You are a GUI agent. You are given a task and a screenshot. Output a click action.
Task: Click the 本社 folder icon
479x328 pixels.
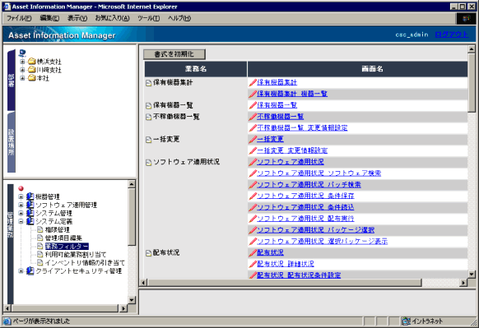coord(32,78)
